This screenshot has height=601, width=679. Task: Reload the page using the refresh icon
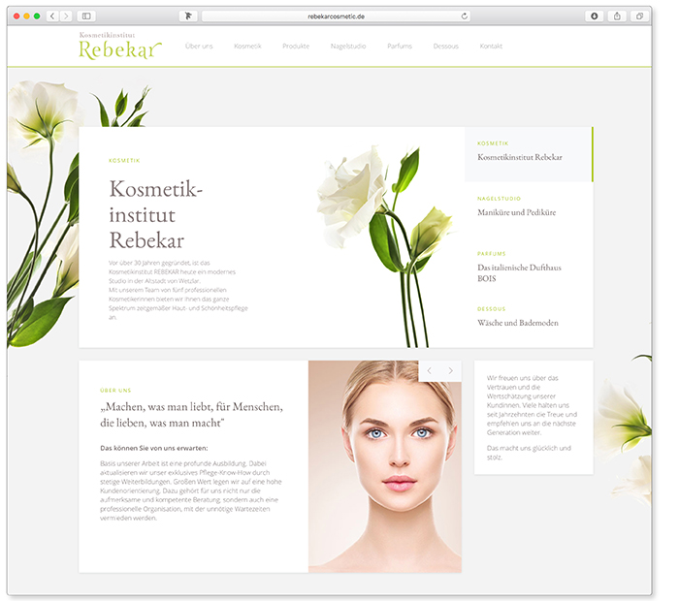(465, 16)
